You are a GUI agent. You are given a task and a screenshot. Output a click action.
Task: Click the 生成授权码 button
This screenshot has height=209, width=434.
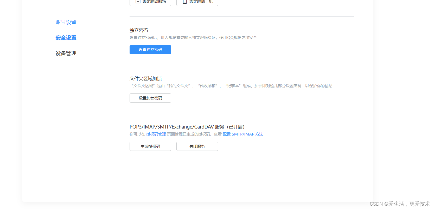pos(150,146)
